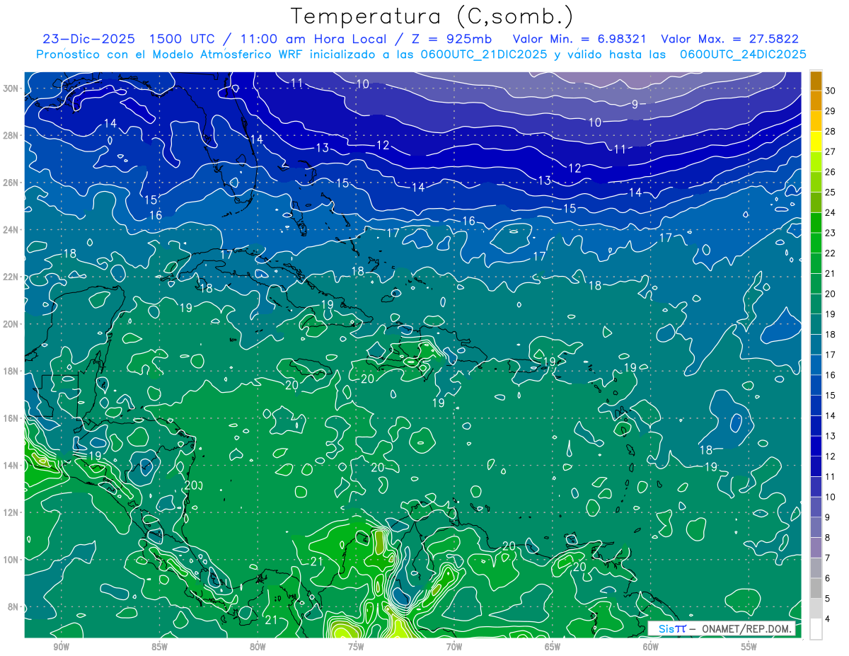The height and width of the screenshot is (656, 849).
Task: Click the color scale value '27'
Action: 831,152
